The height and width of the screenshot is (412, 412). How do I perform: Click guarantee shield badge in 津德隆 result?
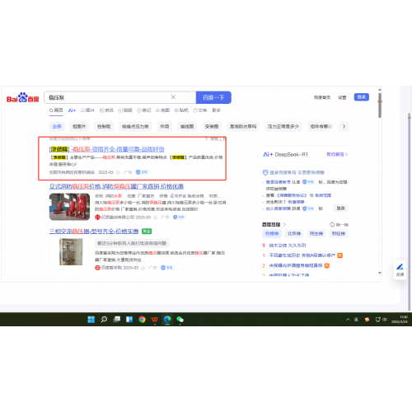(x=143, y=172)
